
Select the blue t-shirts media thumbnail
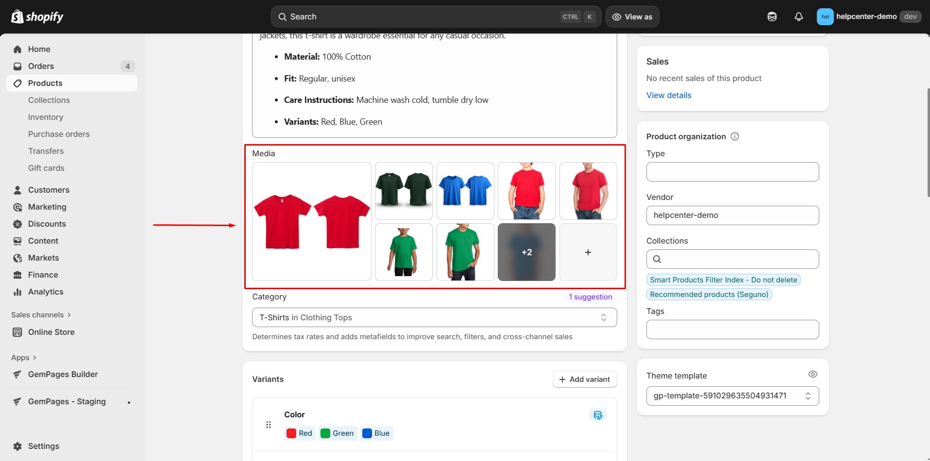coord(465,191)
